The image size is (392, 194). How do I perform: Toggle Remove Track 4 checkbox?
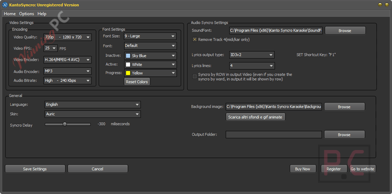195,40
